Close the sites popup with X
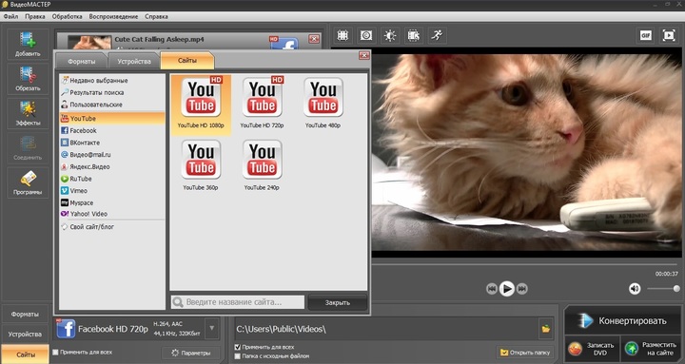This screenshot has width=685, height=364. click(x=363, y=55)
